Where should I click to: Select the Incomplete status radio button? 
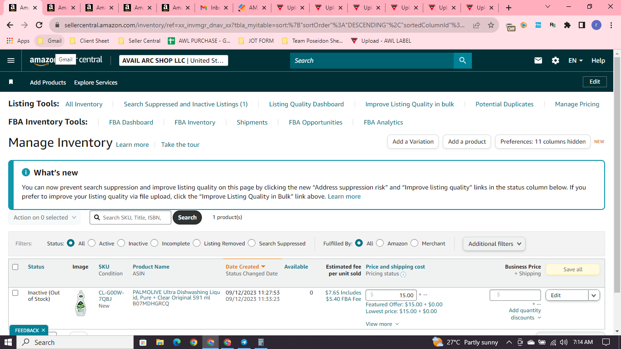click(155, 243)
